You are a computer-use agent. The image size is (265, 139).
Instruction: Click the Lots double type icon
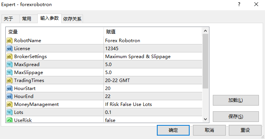(9, 112)
